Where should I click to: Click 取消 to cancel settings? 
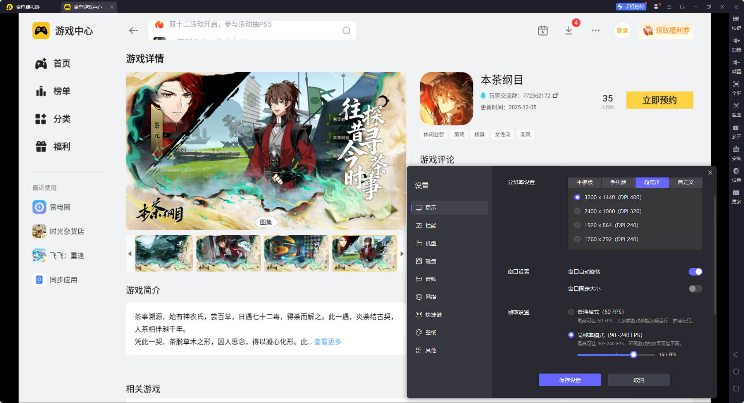[639, 380]
